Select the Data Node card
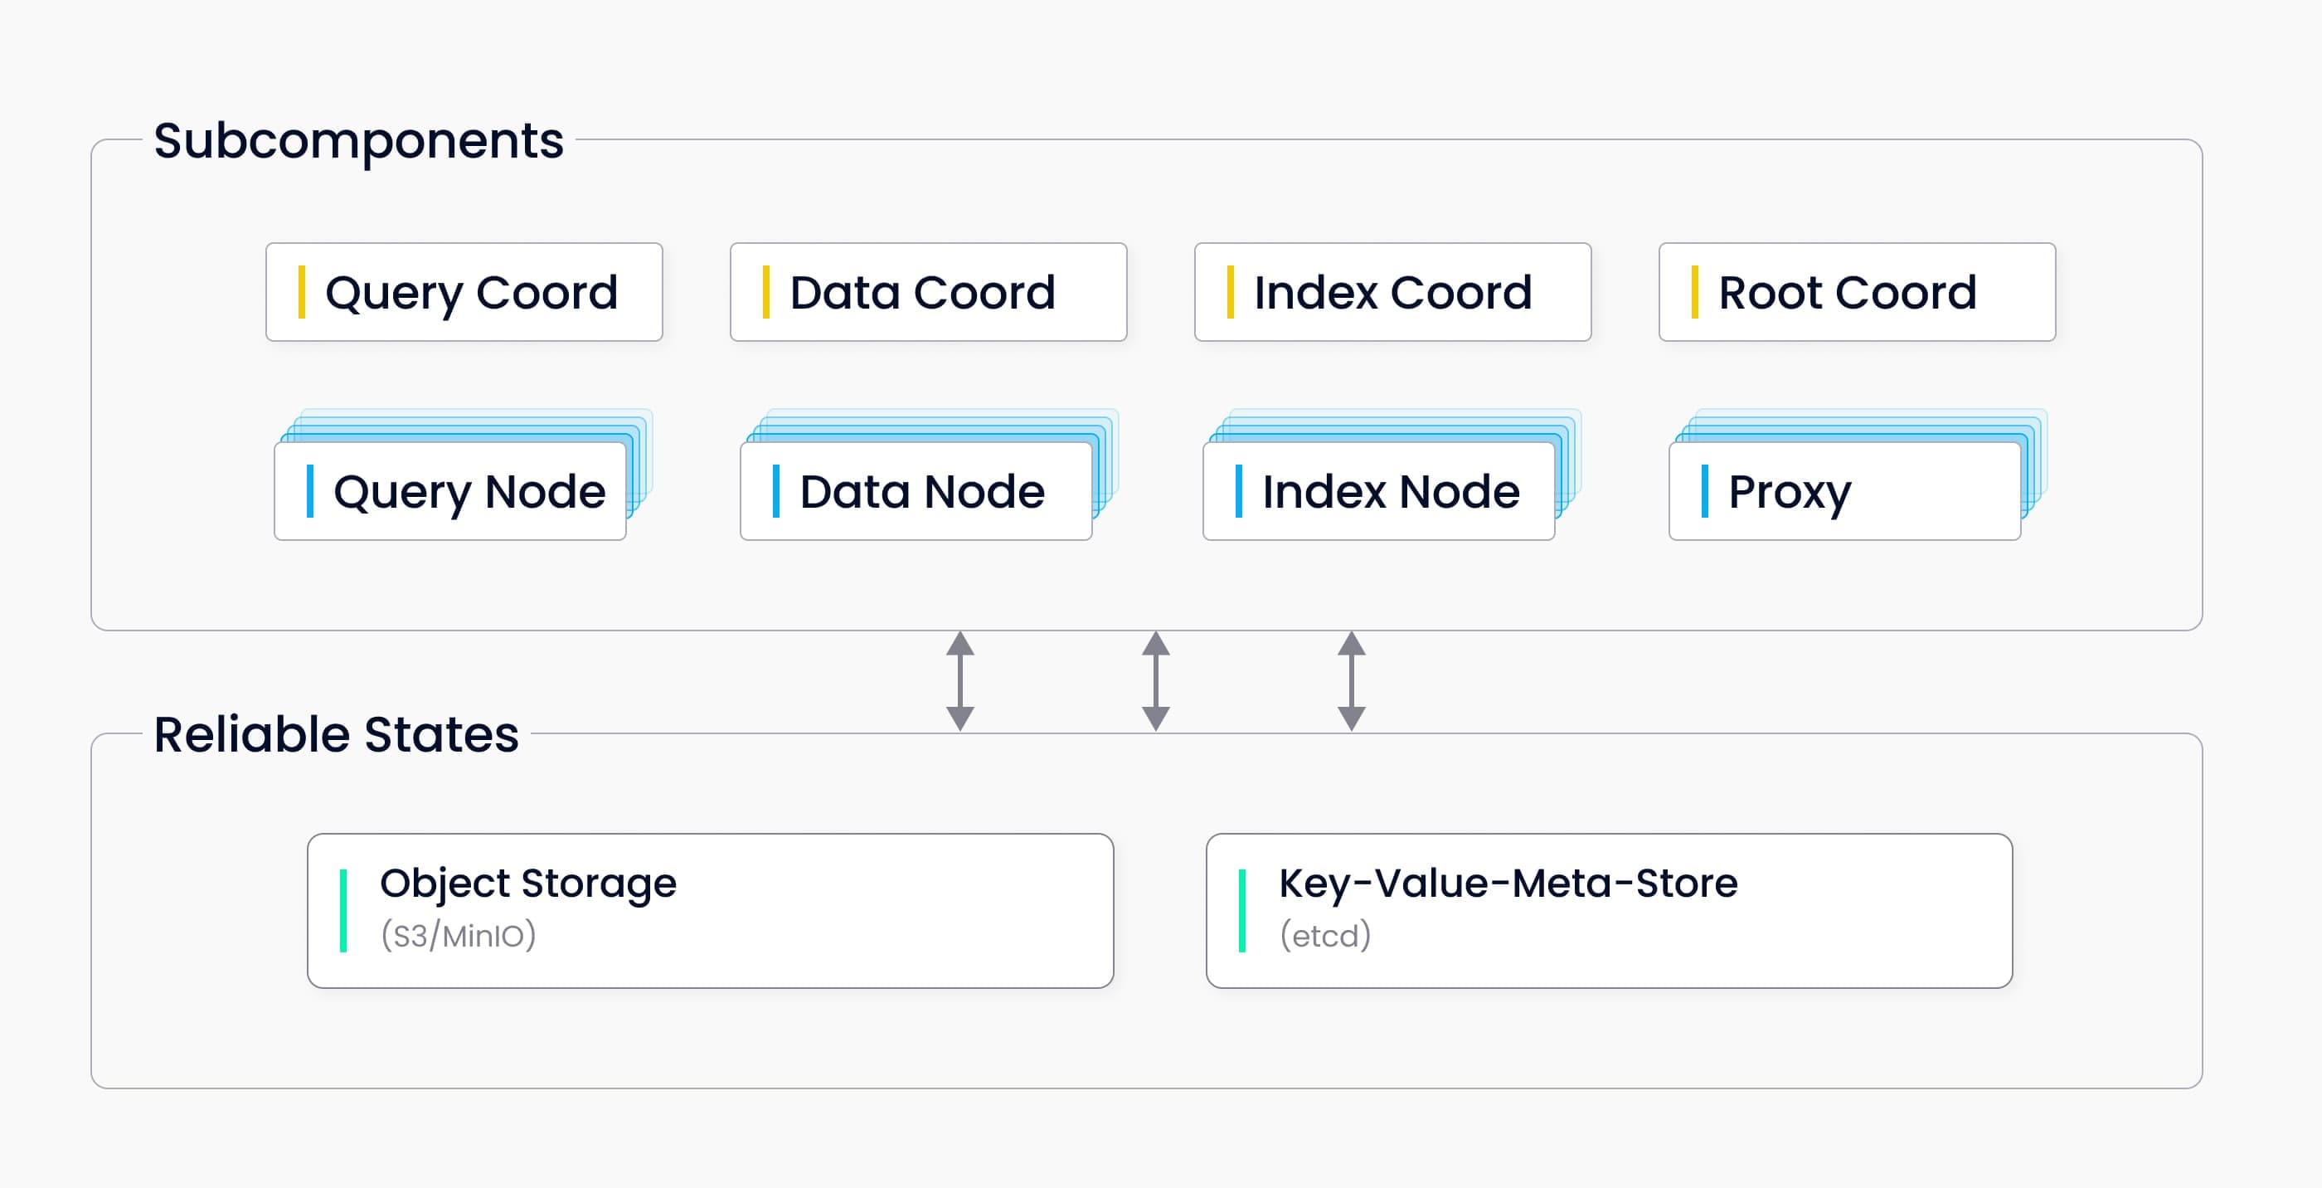 916,492
